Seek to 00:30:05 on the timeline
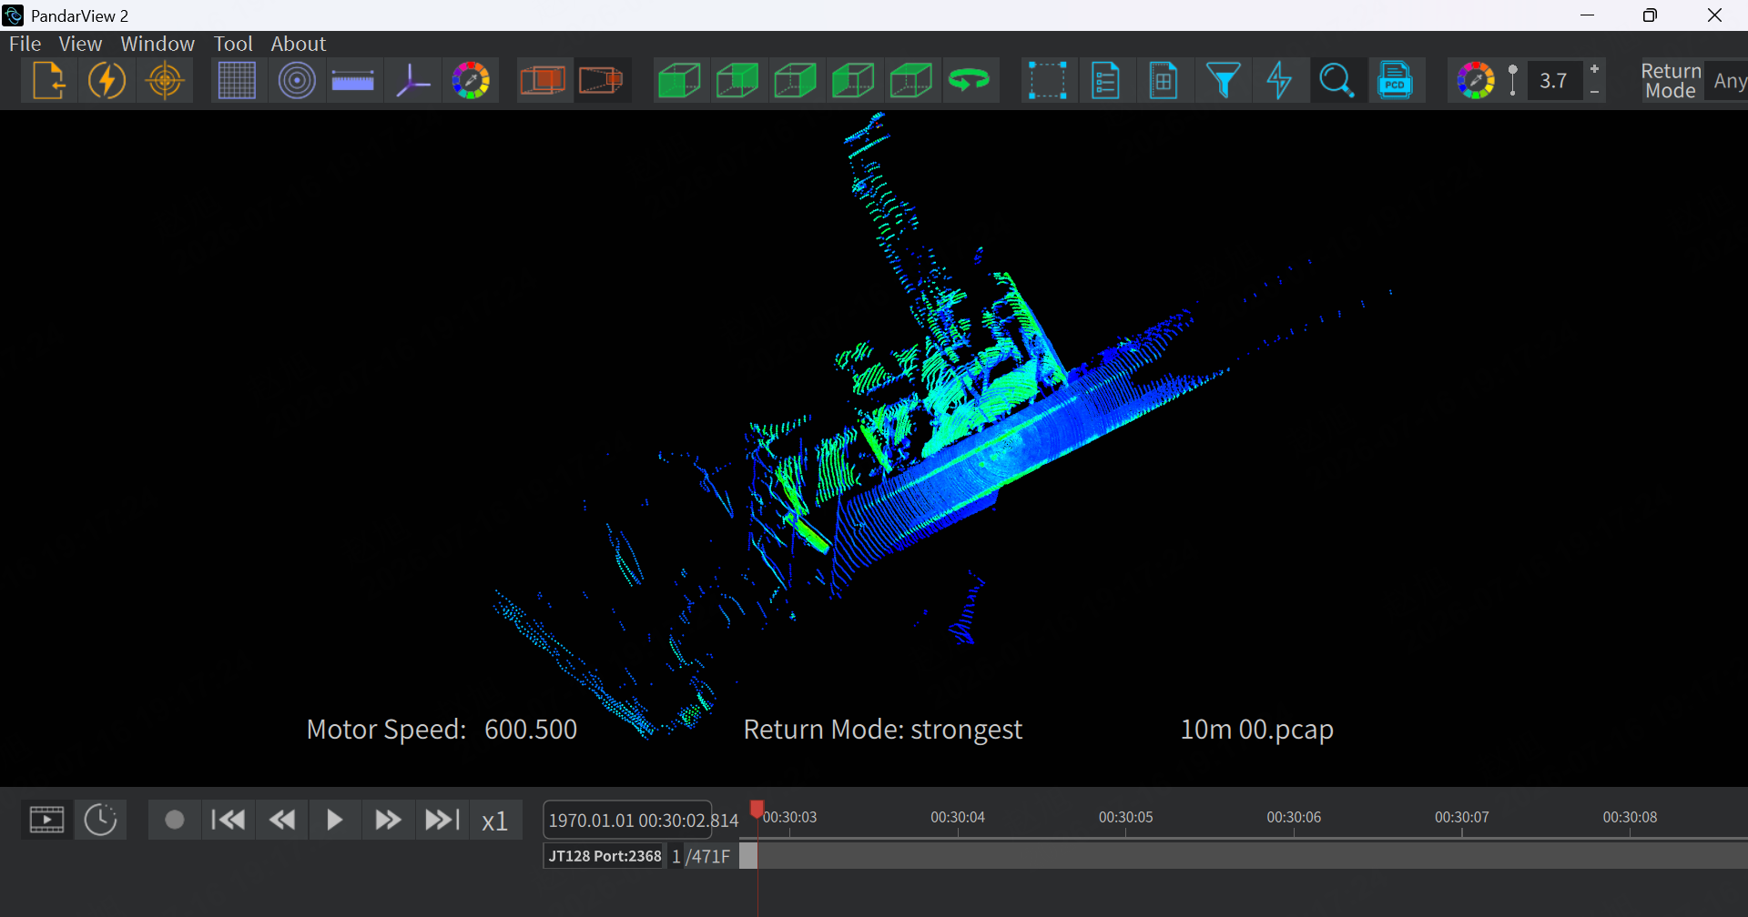 1125,818
